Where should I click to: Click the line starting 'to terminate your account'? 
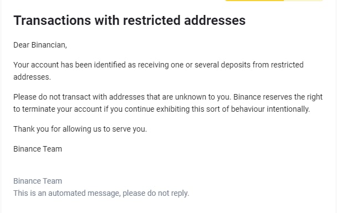coord(162,109)
